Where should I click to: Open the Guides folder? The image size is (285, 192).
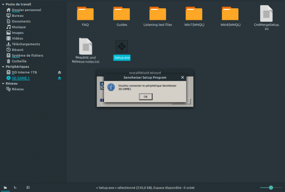121,13
